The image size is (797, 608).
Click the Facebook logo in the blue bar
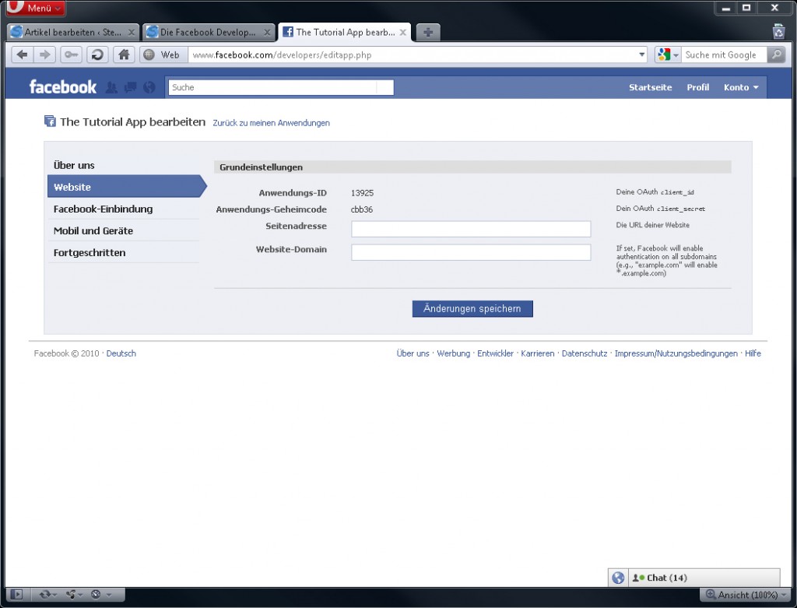(x=62, y=87)
